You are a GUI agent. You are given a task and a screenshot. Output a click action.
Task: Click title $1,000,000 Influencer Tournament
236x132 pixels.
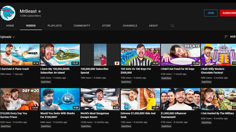[x=173, y=115]
